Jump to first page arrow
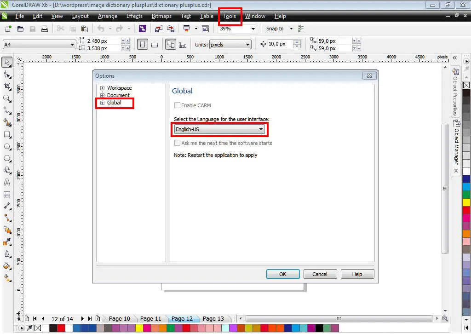Viewport: 471px width, 334px height. click(x=35, y=319)
